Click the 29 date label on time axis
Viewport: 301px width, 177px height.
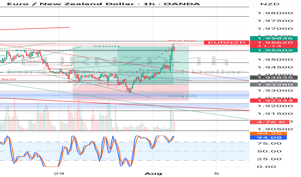point(59,173)
